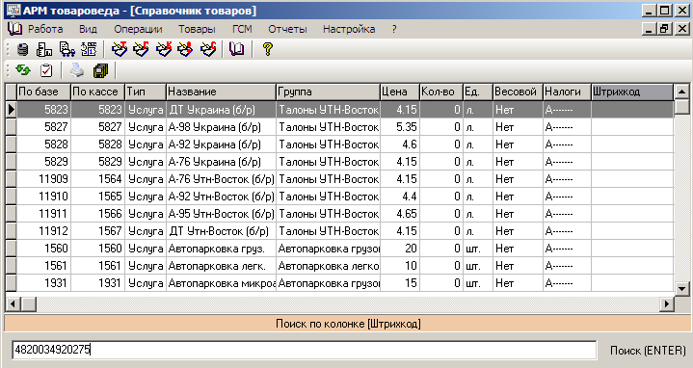Click the fourth red-marked edit icon, before С

185,49
